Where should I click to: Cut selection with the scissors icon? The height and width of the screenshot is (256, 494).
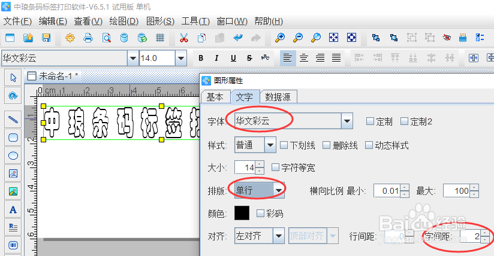[184, 38]
